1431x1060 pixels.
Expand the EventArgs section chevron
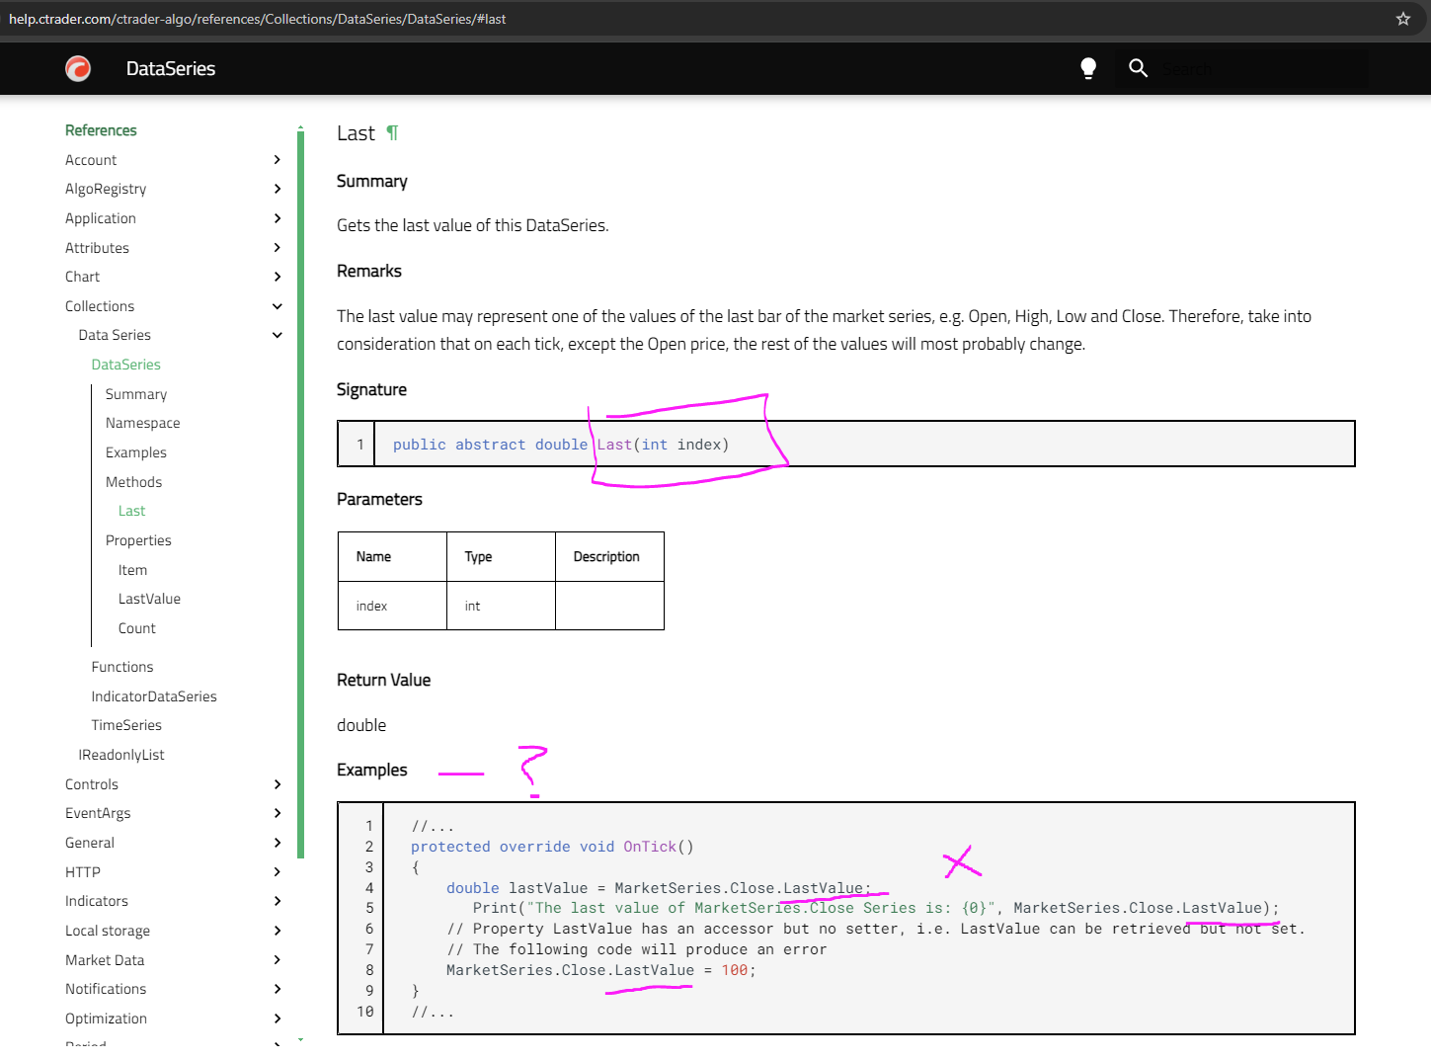click(277, 813)
